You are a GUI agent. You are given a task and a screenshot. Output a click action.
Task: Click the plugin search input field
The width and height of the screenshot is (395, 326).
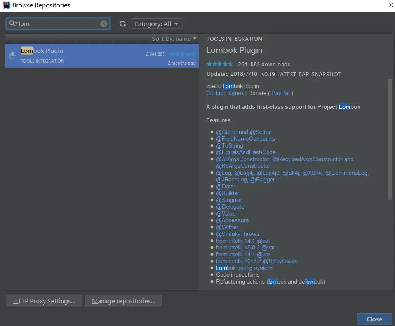point(58,24)
